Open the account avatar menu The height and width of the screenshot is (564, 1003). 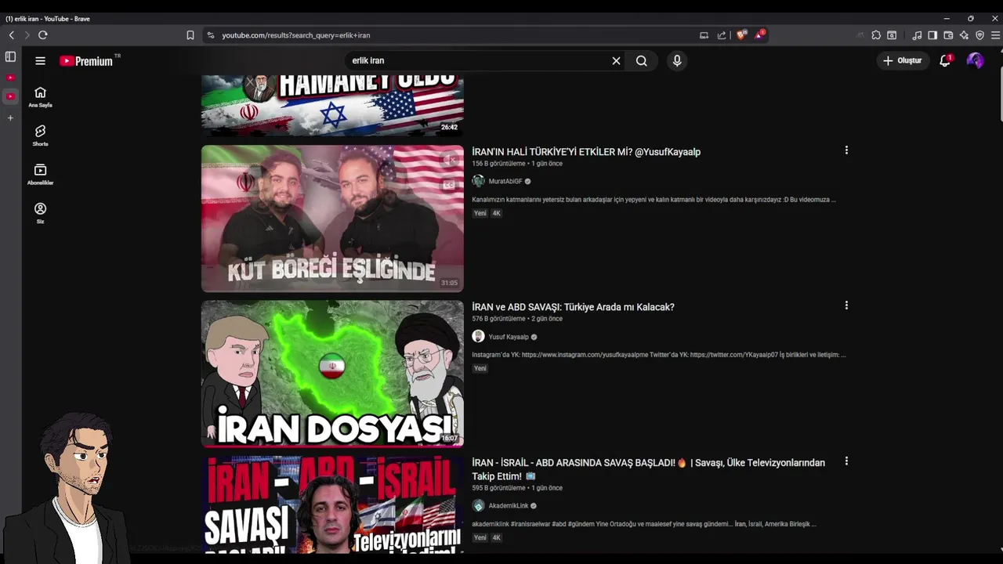click(975, 60)
